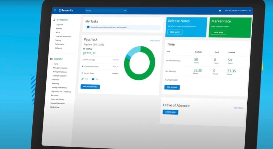Click the Company building icon
This screenshot has height=149, width=273.
[51, 59]
